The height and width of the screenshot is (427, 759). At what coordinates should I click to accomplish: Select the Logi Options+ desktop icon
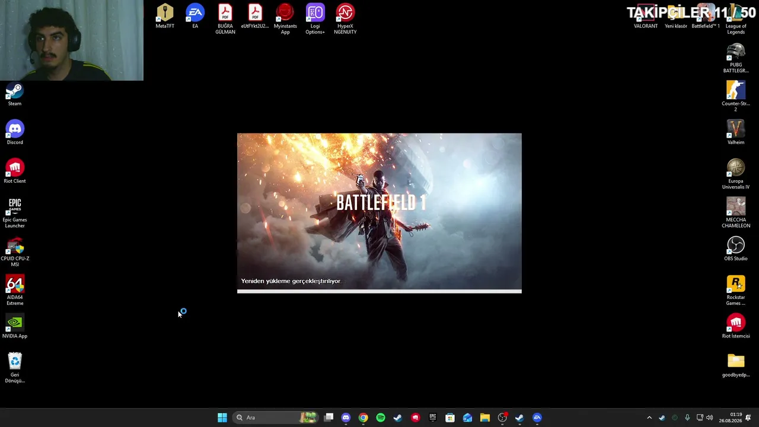pos(315,20)
